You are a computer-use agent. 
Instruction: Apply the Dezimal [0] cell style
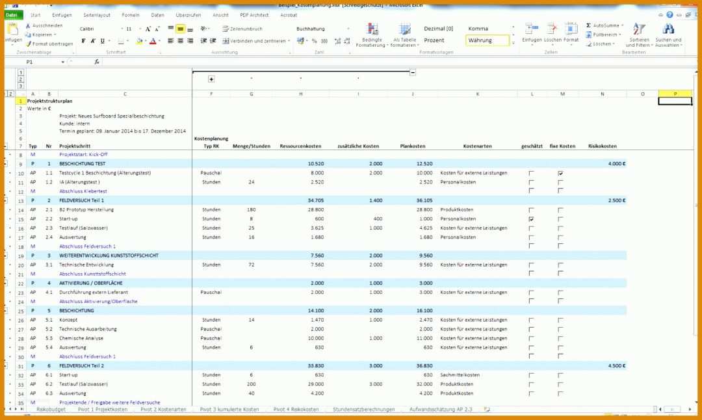438,29
